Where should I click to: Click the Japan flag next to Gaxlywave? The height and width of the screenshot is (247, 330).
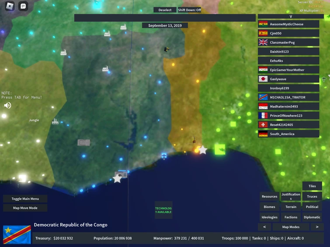(263, 79)
